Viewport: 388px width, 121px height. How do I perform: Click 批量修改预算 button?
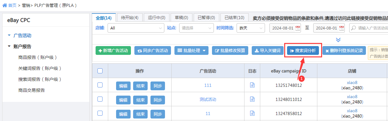pyautogui.click(x=230, y=50)
